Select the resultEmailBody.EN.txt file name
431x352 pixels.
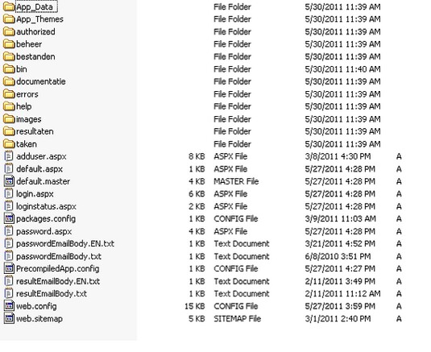pos(58,281)
